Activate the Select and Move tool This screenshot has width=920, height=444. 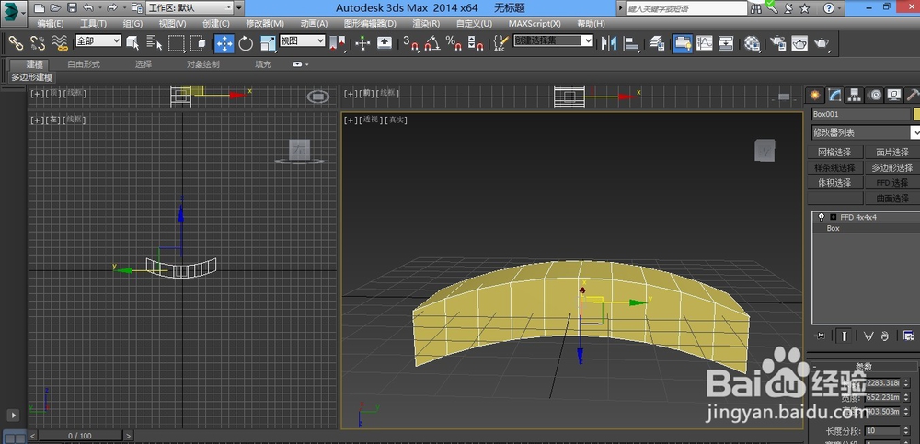tap(224, 43)
